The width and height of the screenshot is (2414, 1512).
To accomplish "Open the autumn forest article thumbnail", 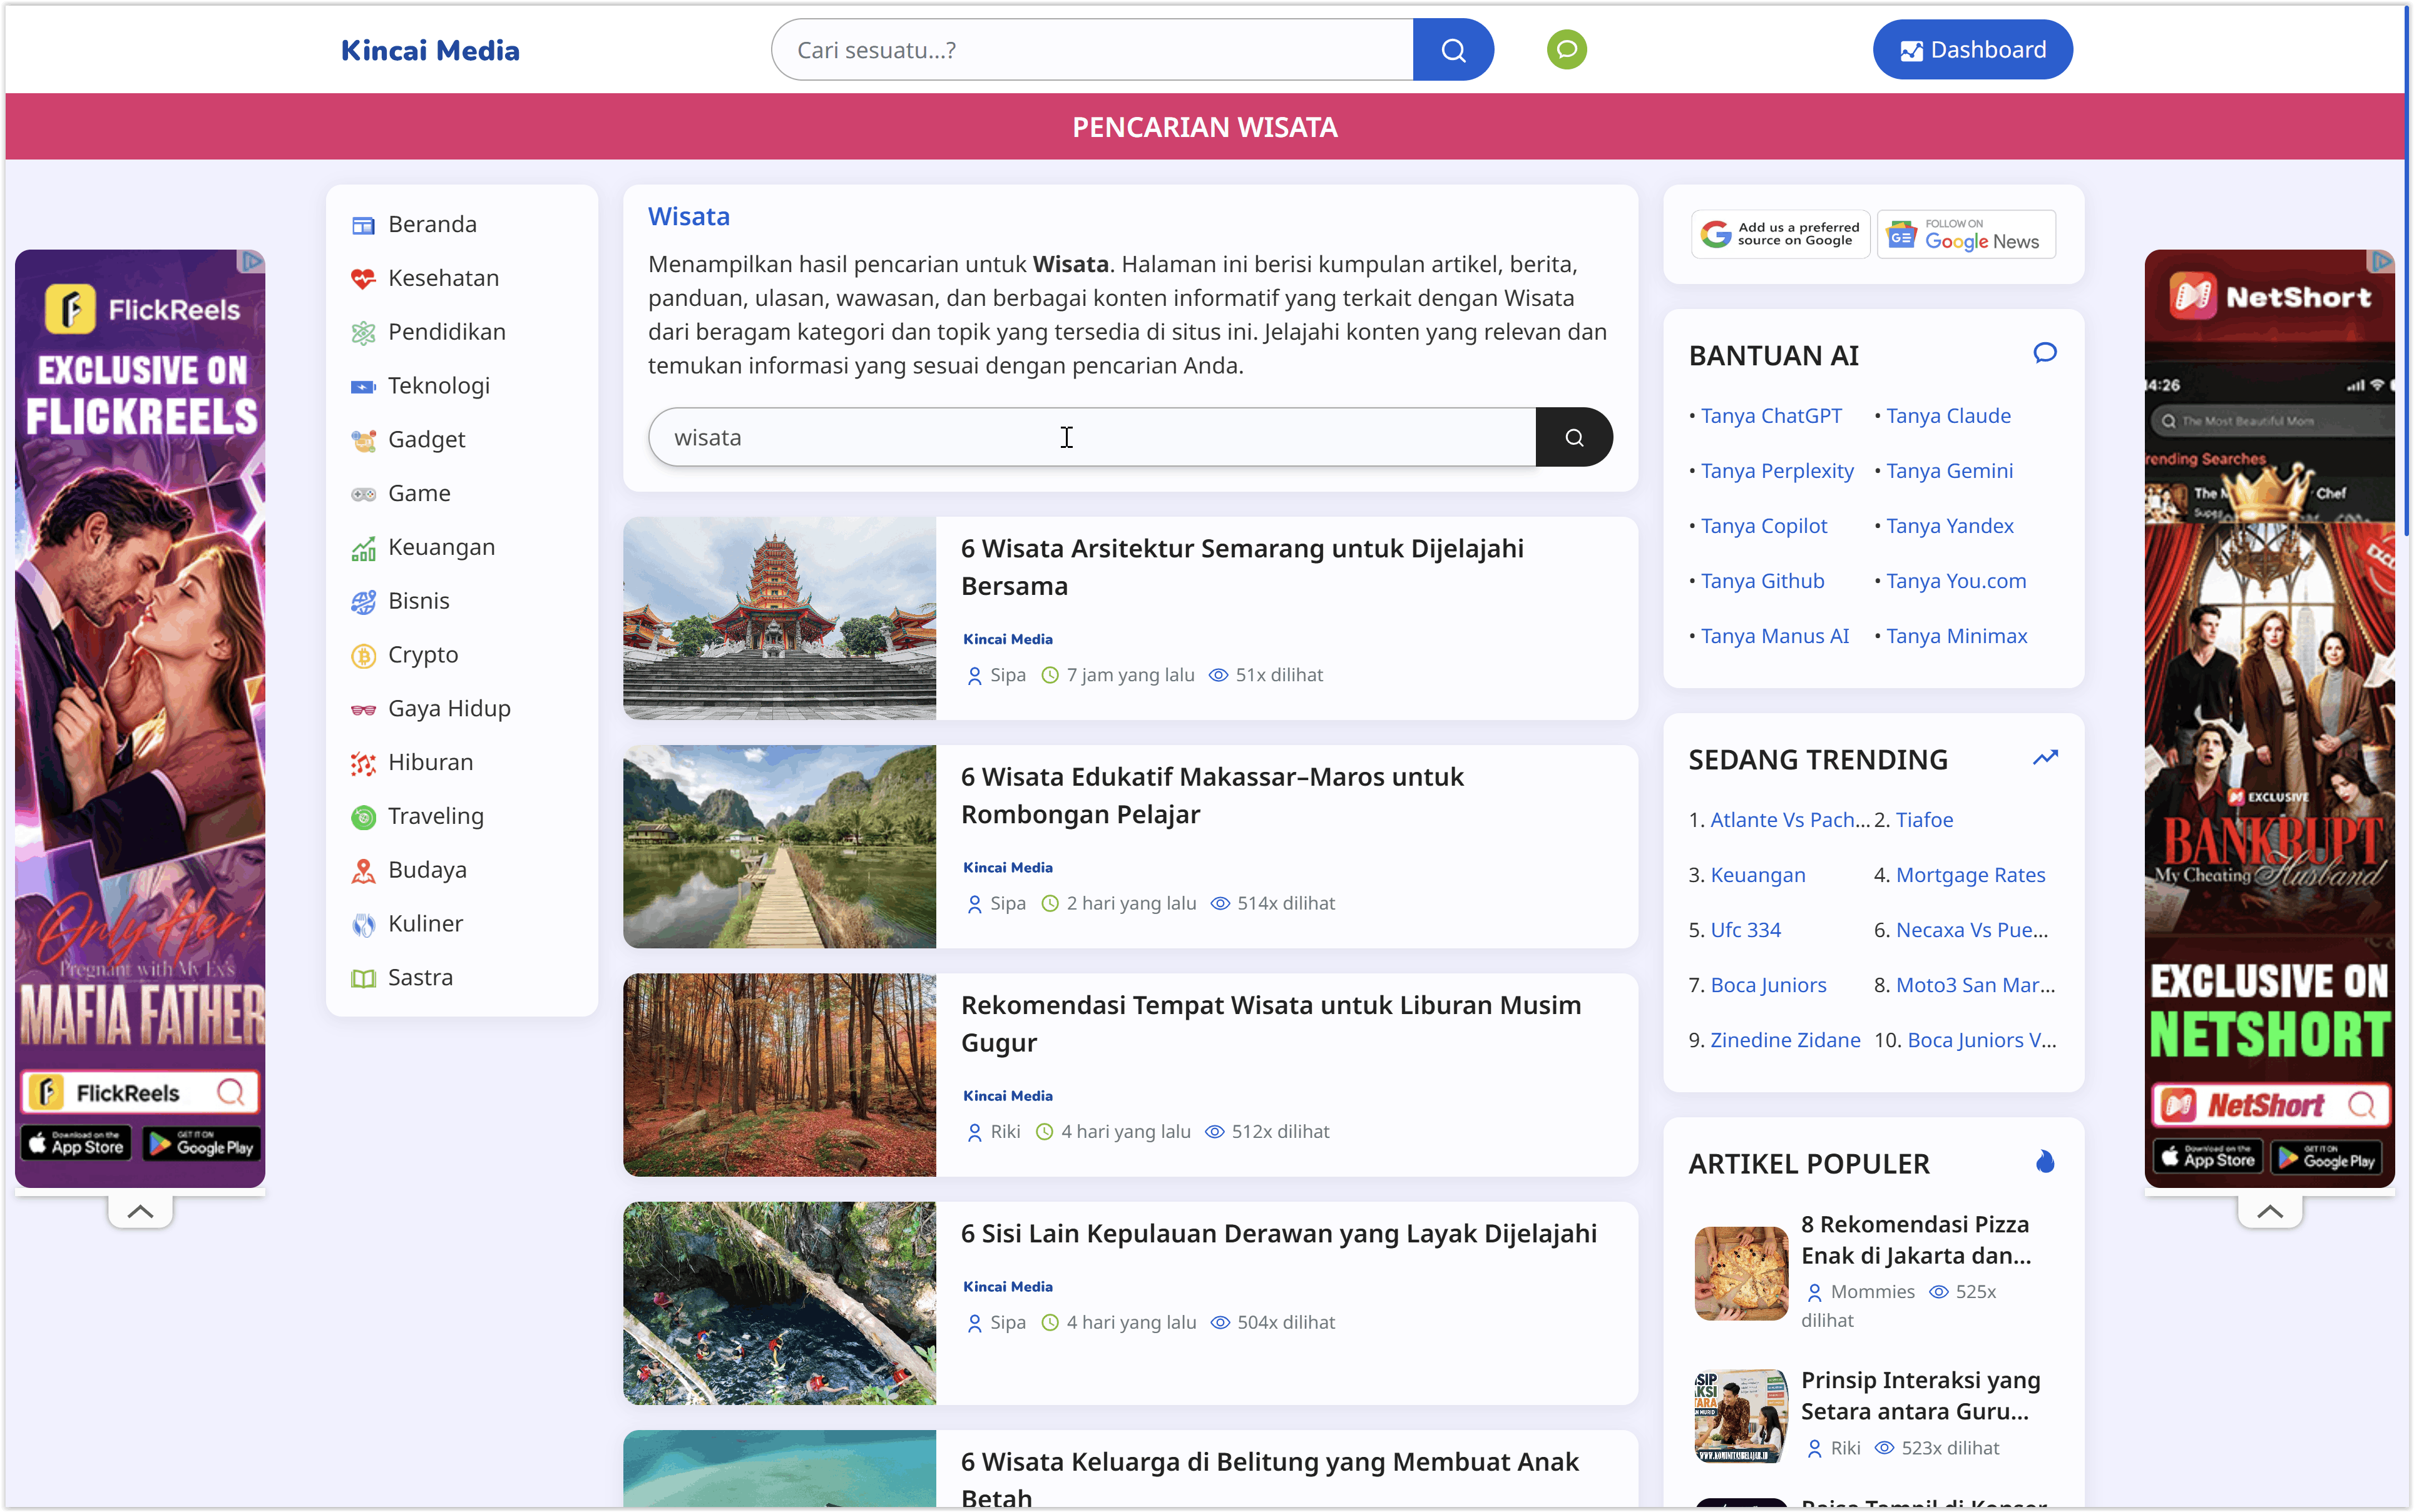I will coord(779,1075).
